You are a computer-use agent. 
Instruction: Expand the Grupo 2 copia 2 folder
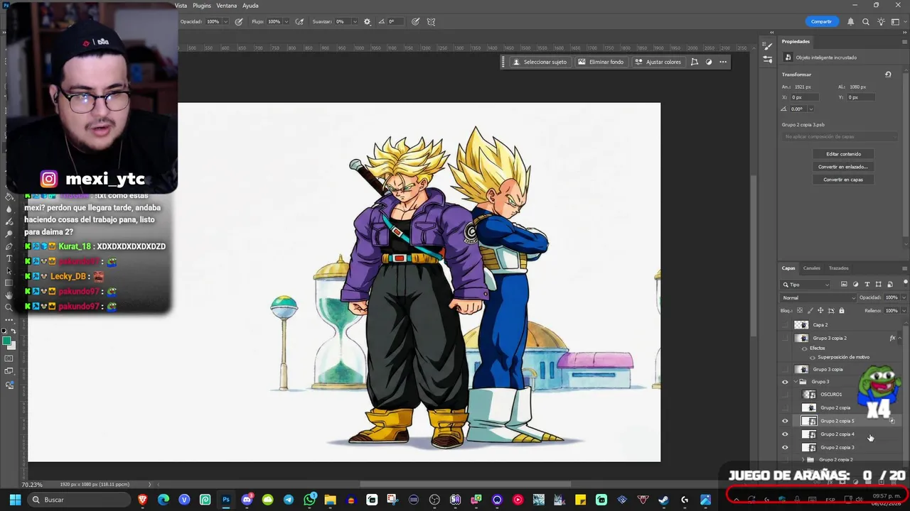(x=803, y=460)
